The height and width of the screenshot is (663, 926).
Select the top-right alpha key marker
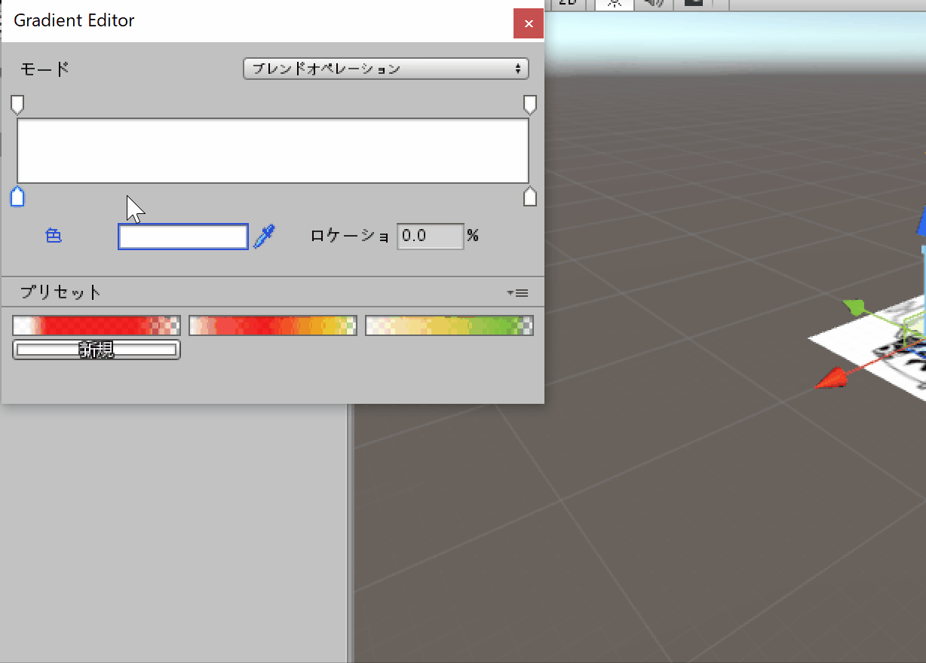pos(530,104)
